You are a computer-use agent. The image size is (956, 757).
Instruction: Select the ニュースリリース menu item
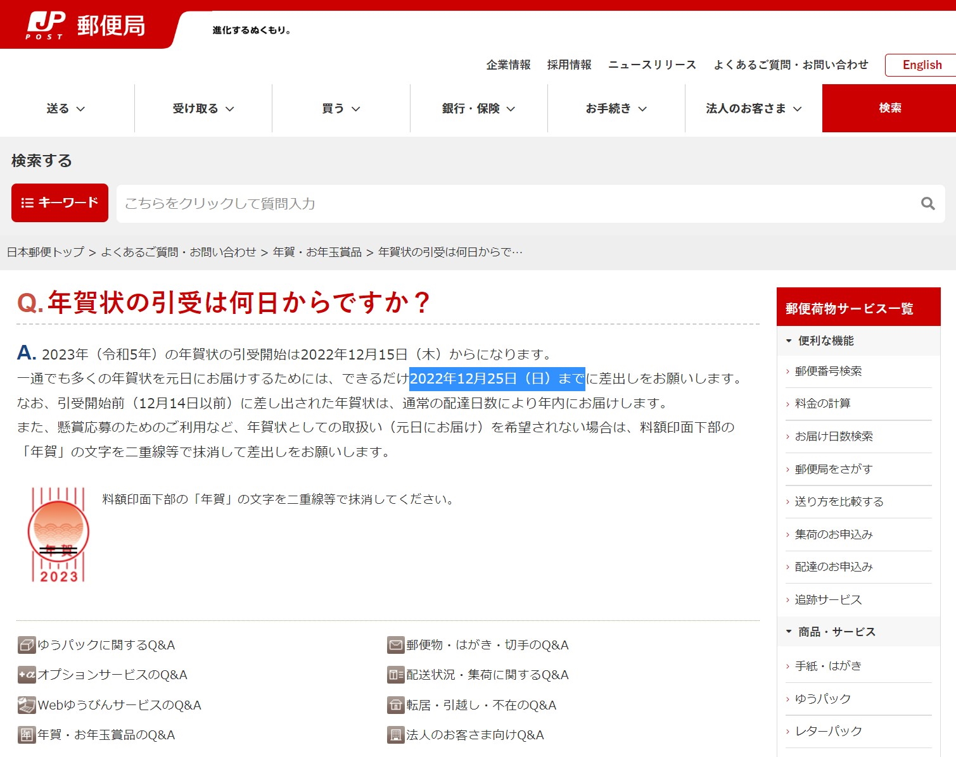click(651, 64)
